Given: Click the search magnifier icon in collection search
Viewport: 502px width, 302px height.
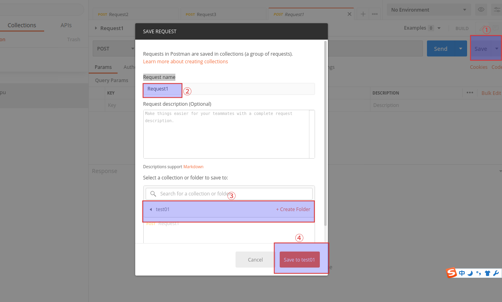Looking at the screenshot, I should pos(153,193).
